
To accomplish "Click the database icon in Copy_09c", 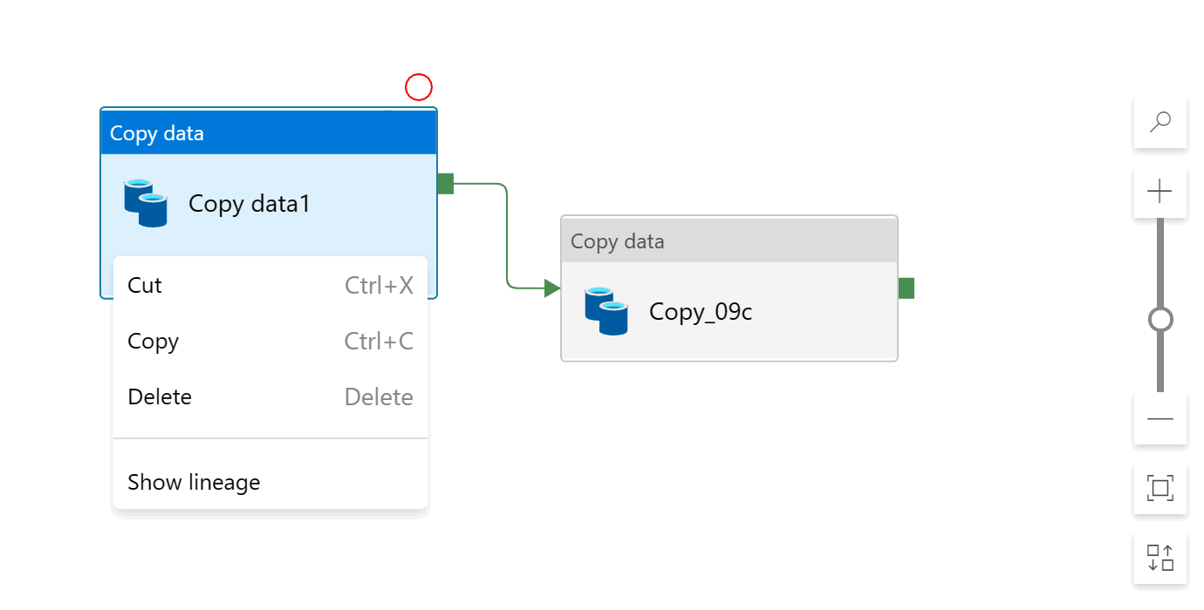I will coord(606,311).
